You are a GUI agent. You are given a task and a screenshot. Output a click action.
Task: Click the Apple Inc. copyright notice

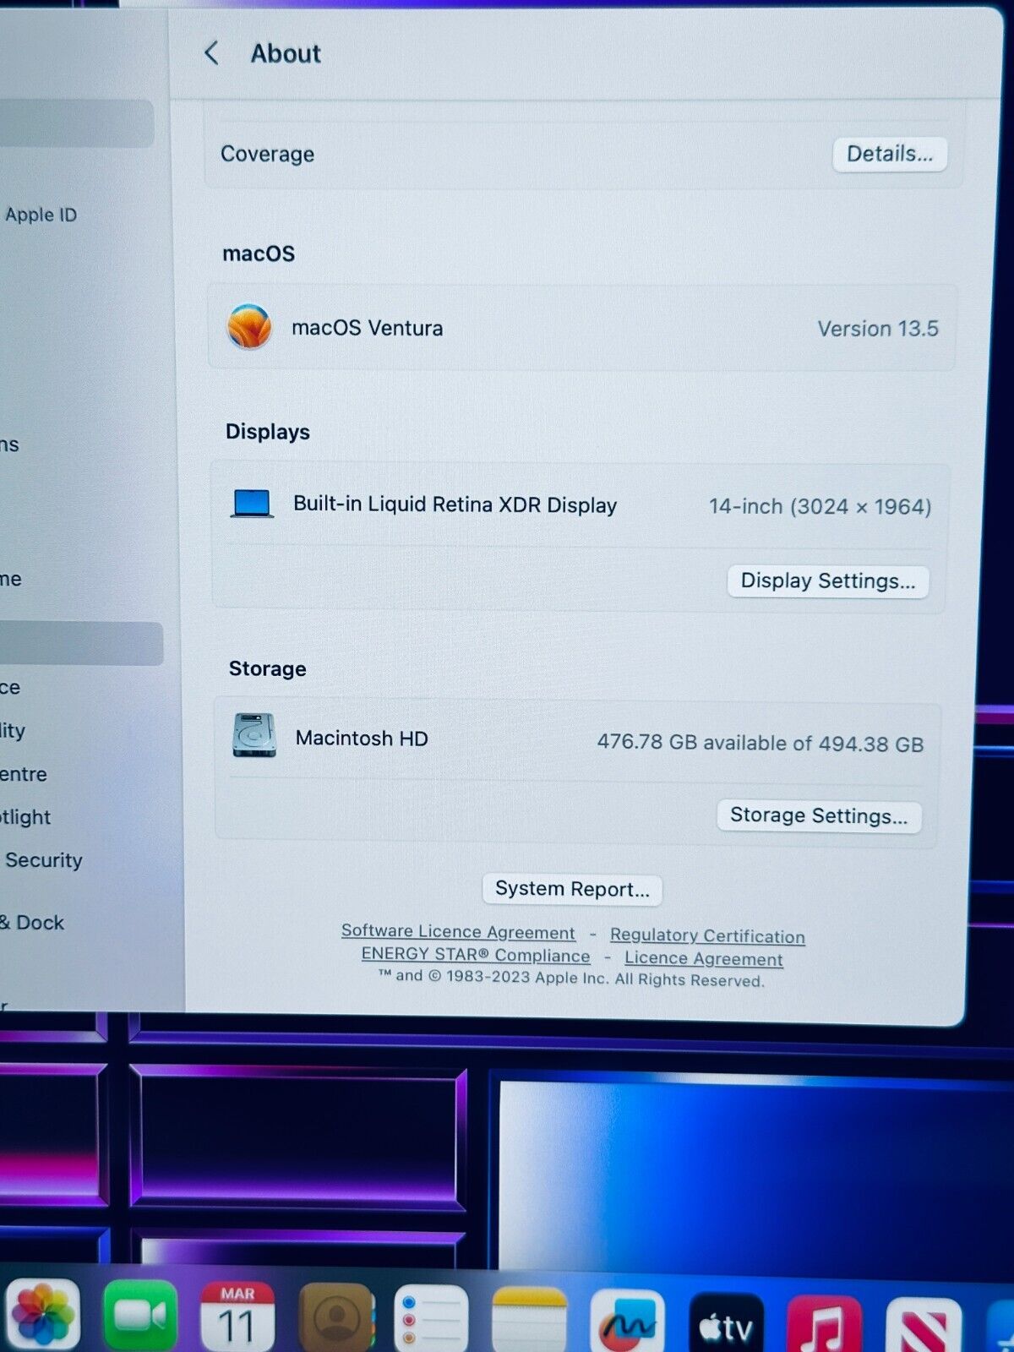(571, 979)
